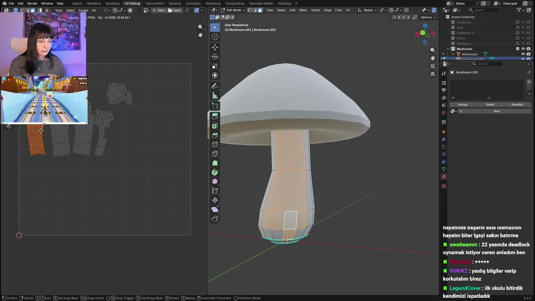Select the Cursor tool in 3D viewport

(215, 36)
